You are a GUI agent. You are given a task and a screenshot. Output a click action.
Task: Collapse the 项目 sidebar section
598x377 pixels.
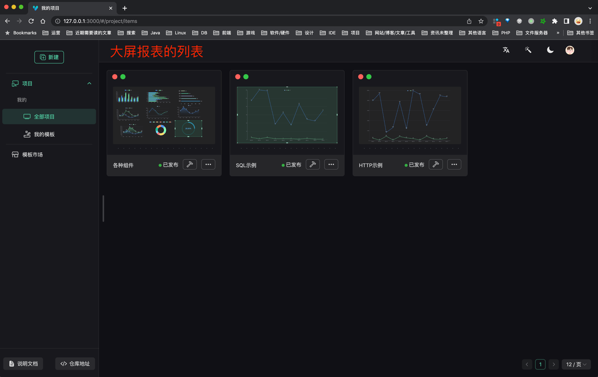89,84
